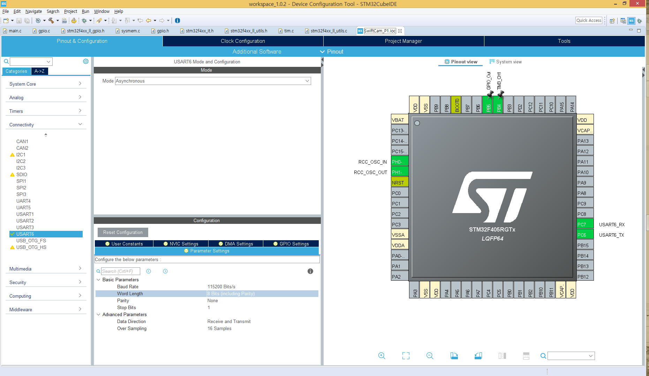649x376 pixels.
Task: Click the Baud Rate value 115200 Bits/s
Action: pyautogui.click(x=221, y=287)
